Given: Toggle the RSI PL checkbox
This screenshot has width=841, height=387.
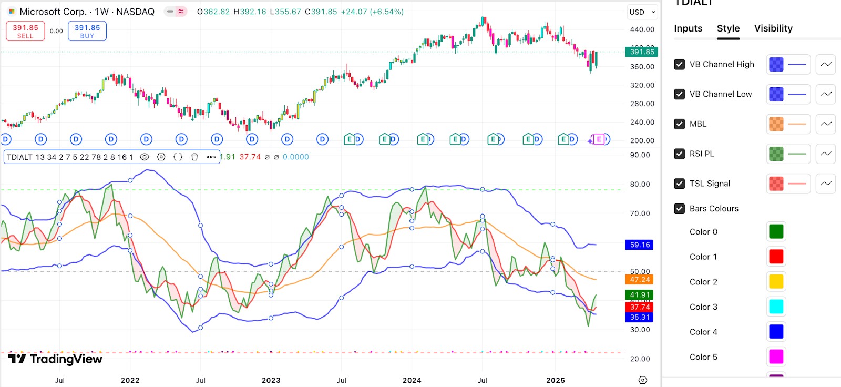Looking at the screenshot, I should pyautogui.click(x=680, y=154).
